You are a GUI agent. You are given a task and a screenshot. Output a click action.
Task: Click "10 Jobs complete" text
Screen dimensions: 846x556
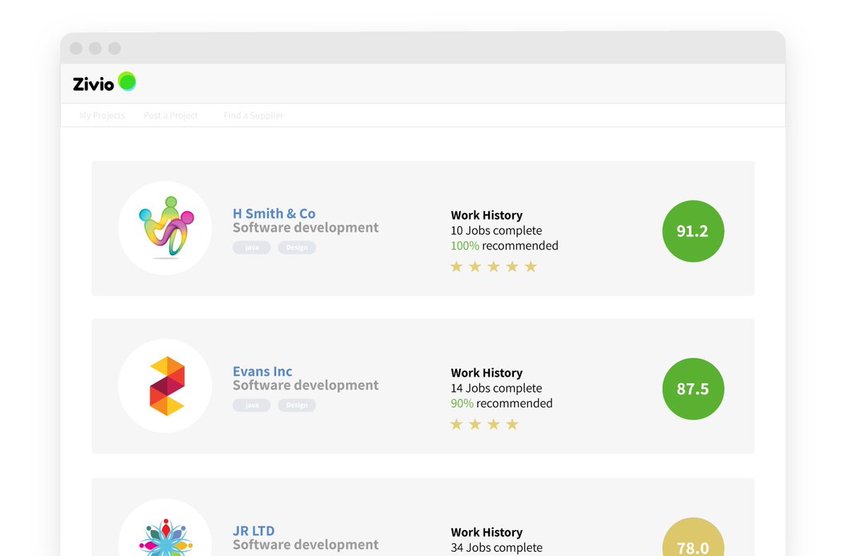pyautogui.click(x=496, y=230)
